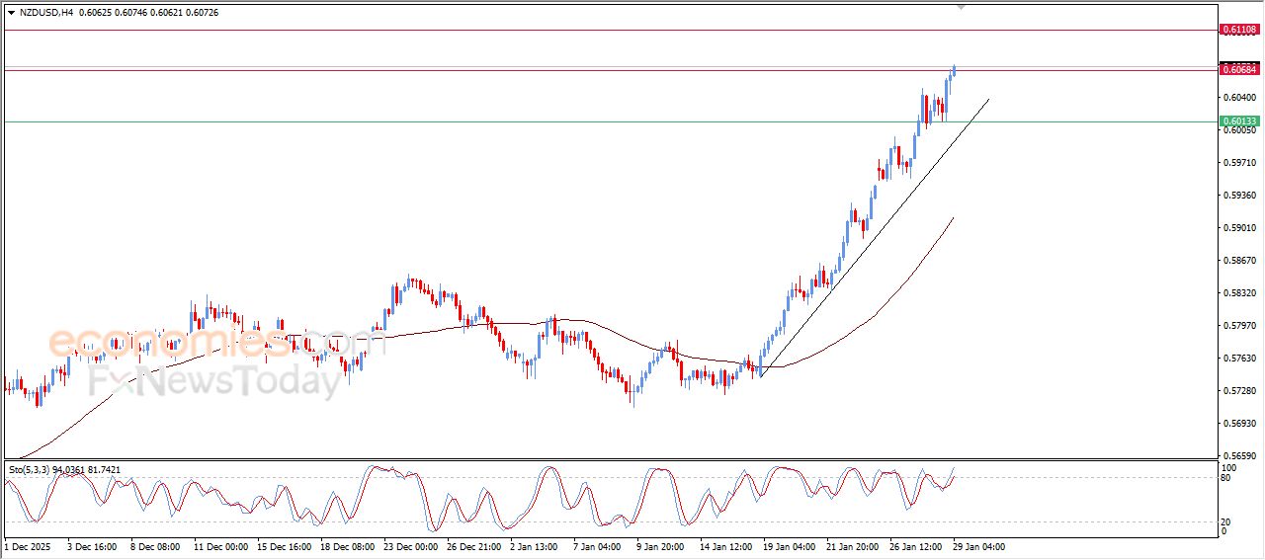The width and height of the screenshot is (1265, 560).
Task: Click the gray chart shift triangle marker
Action: (963, 7)
